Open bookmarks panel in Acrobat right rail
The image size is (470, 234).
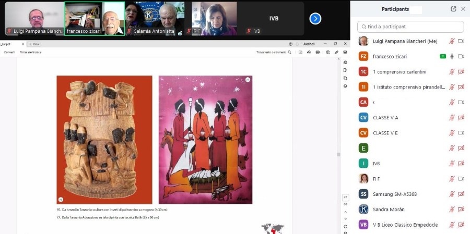pos(345,70)
